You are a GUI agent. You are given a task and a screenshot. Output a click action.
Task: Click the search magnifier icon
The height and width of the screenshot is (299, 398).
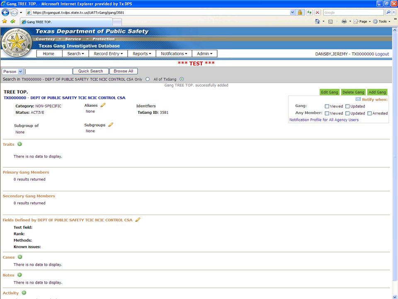(x=388, y=12)
